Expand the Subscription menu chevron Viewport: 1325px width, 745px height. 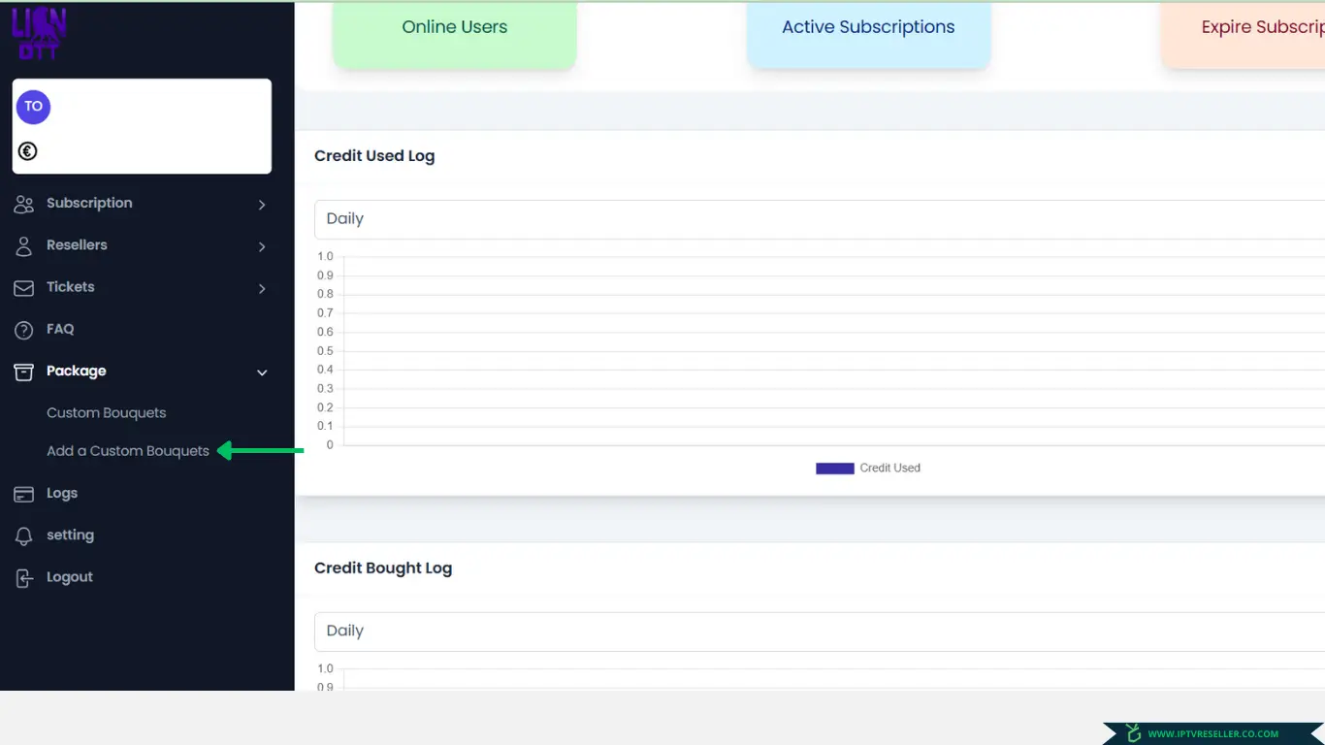click(x=262, y=205)
